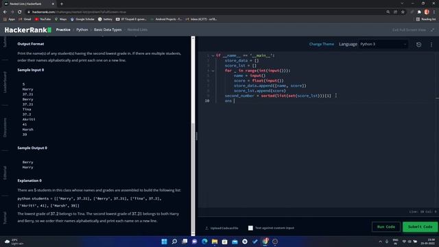Open Wi-Fi network settings in the tray
The image size is (439, 247).
coord(404,242)
